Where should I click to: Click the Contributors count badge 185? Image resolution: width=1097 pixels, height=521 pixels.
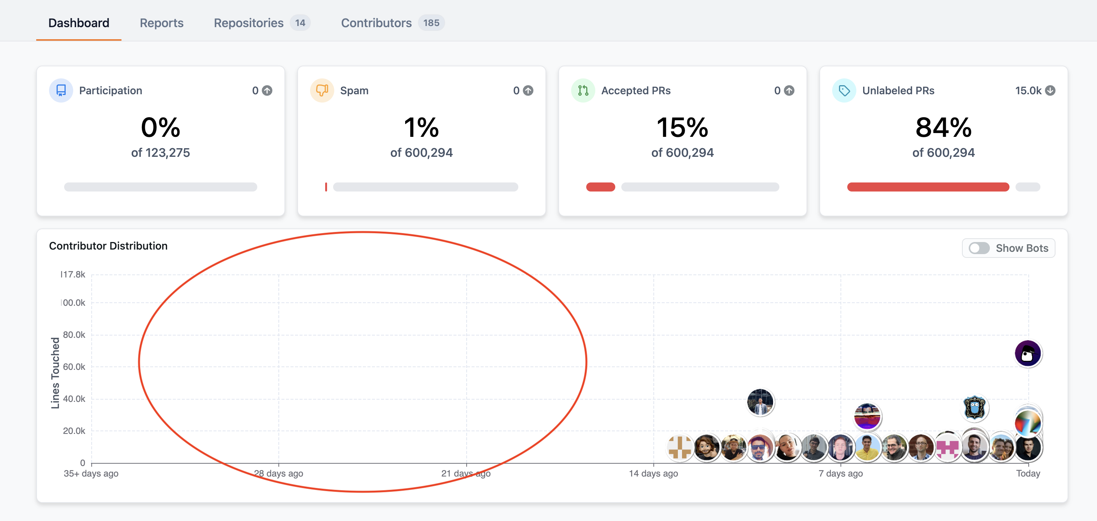[431, 23]
